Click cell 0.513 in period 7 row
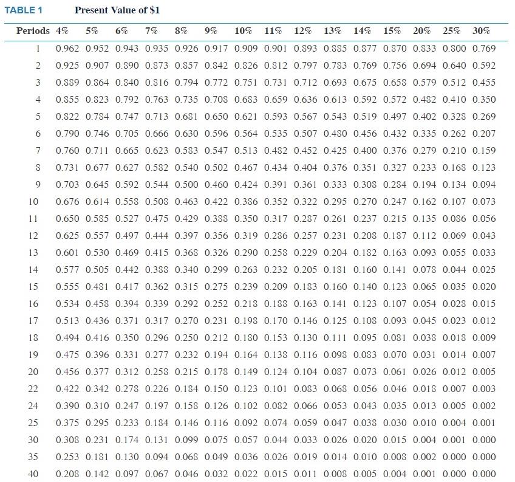Image resolution: width=515 pixels, height=482 pixels. [x=246, y=151]
